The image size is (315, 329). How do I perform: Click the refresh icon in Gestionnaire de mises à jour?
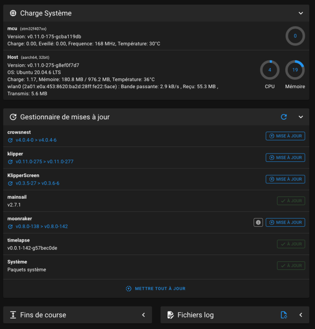coord(284,117)
